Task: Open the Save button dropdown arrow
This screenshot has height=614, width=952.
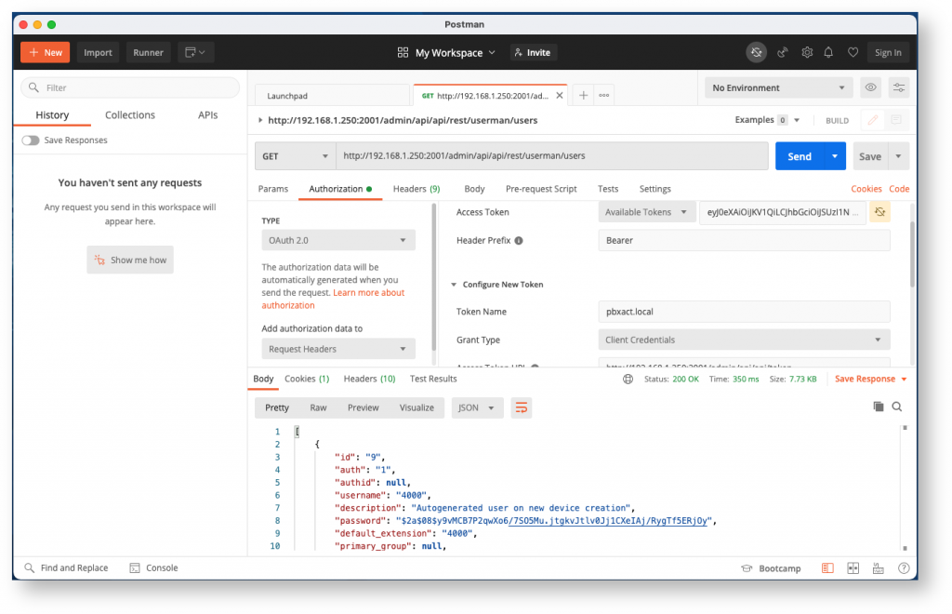Action: pos(899,156)
